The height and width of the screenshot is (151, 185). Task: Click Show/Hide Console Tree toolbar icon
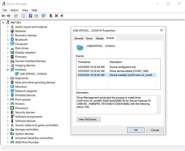(x=16, y=16)
